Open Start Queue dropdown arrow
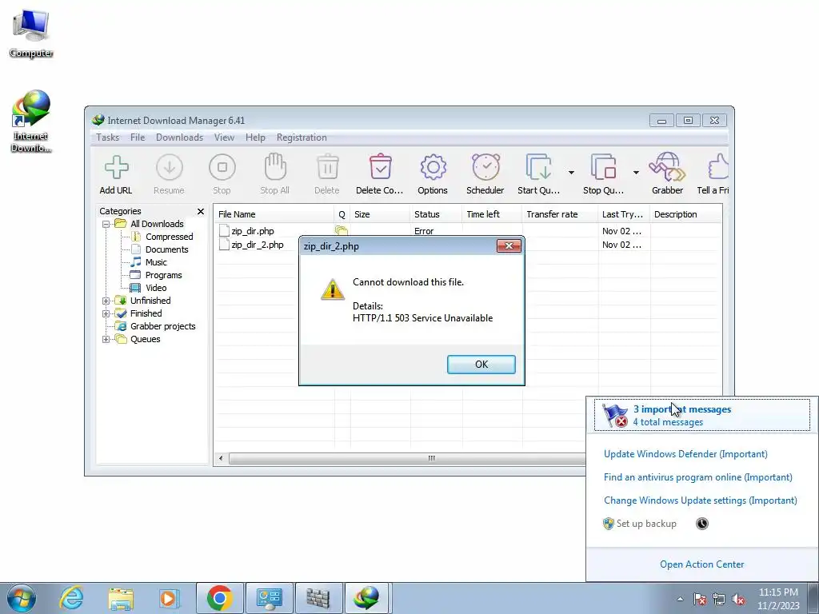This screenshot has width=819, height=614. (x=571, y=173)
